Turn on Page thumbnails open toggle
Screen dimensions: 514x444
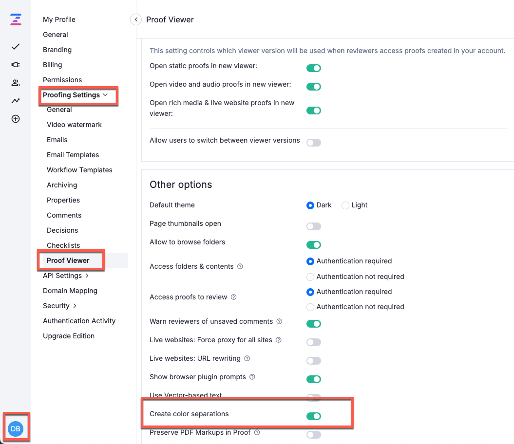tap(314, 226)
